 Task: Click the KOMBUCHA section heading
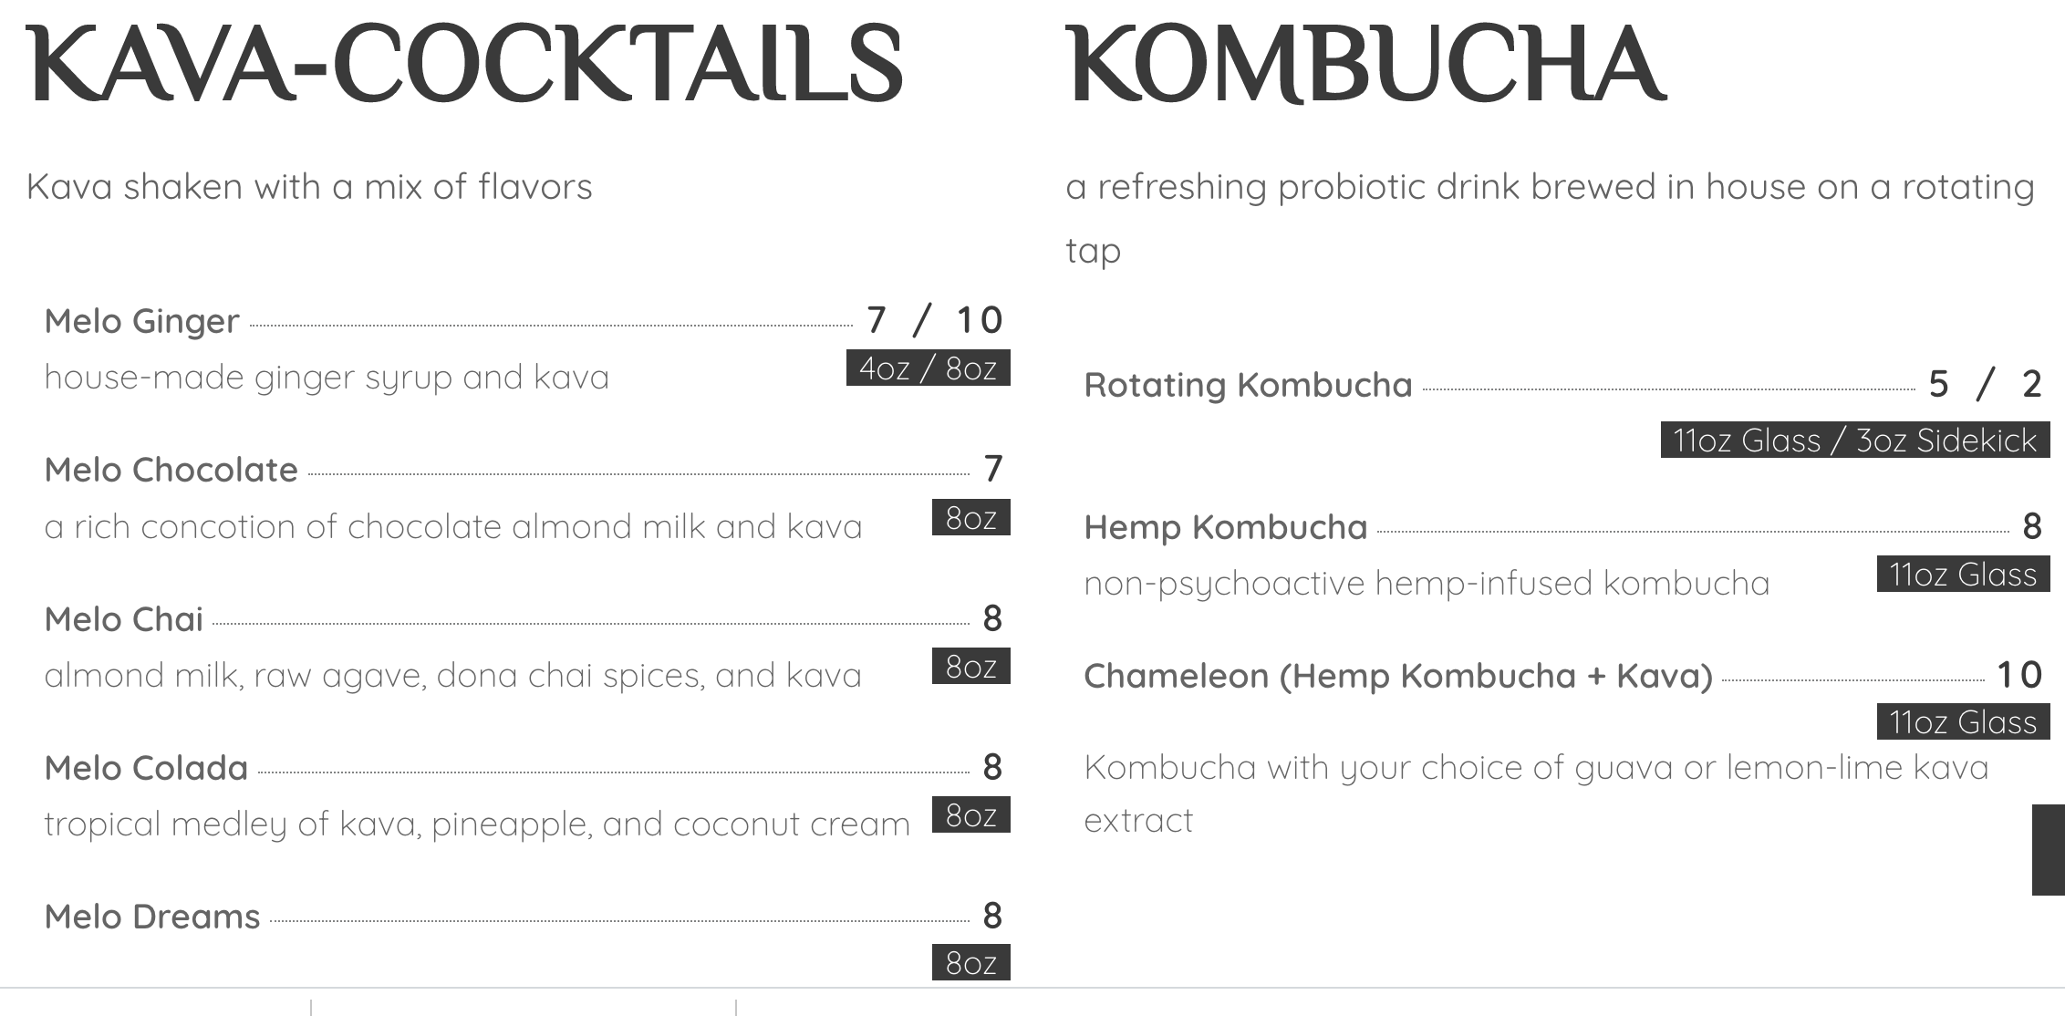(1366, 66)
